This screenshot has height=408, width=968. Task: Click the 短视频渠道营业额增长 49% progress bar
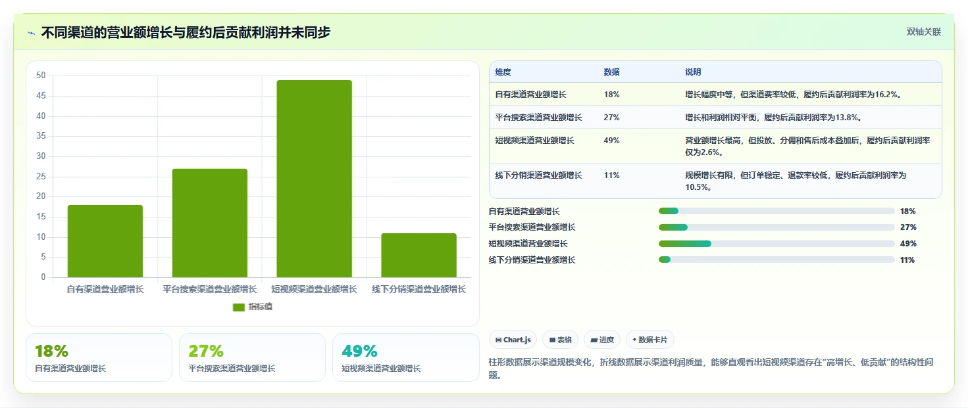[777, 244]
